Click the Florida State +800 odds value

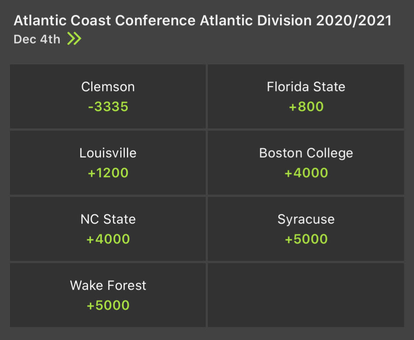click(x=306, y=106)
